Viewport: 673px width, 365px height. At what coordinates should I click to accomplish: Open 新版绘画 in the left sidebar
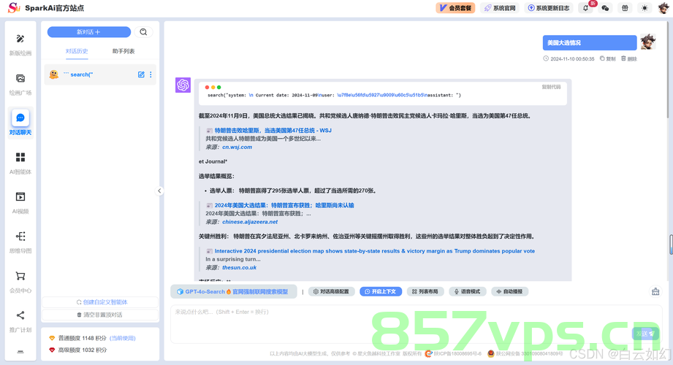click(20, 45)
